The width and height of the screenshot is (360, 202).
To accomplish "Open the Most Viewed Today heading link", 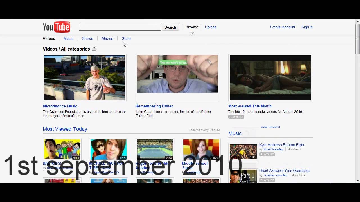I will 65,129.
